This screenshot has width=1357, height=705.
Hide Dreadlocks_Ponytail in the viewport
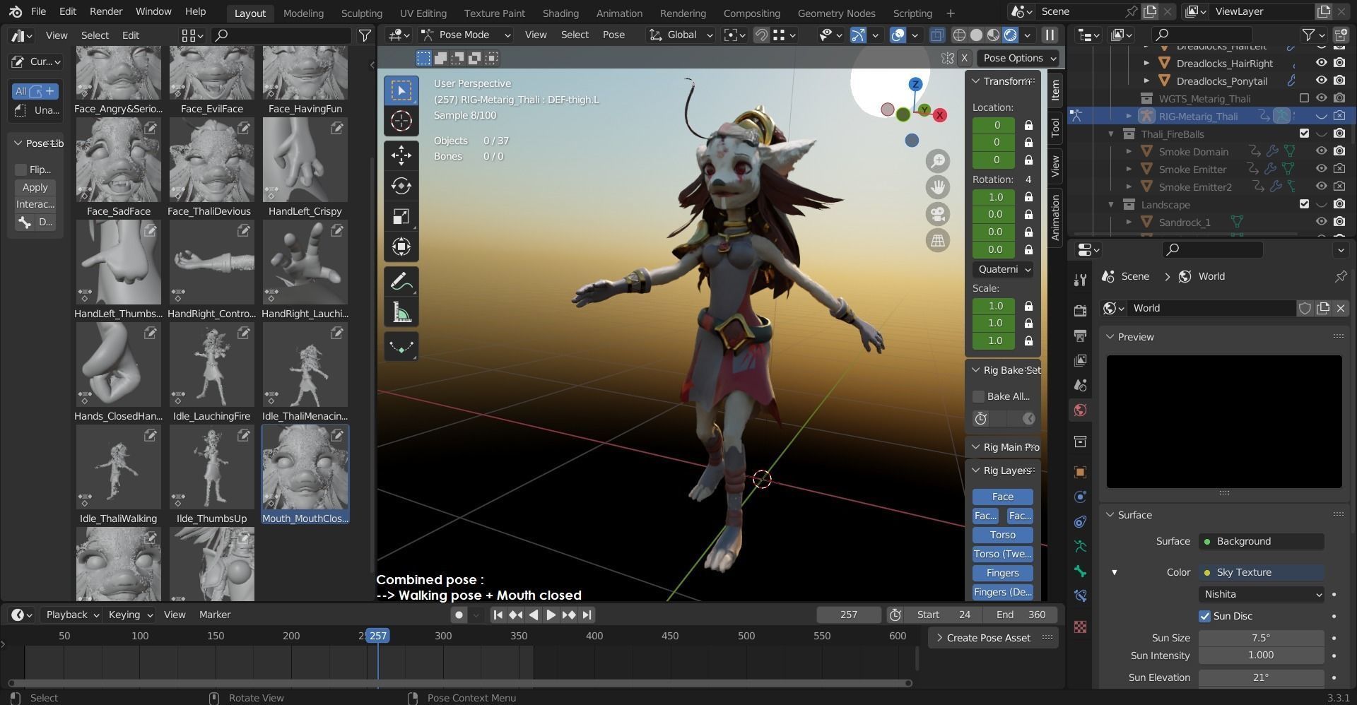click(x=1321, y=81)
